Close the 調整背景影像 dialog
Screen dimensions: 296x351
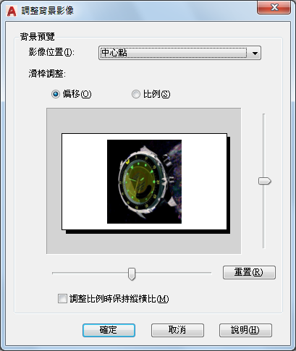tap(274, 7)
